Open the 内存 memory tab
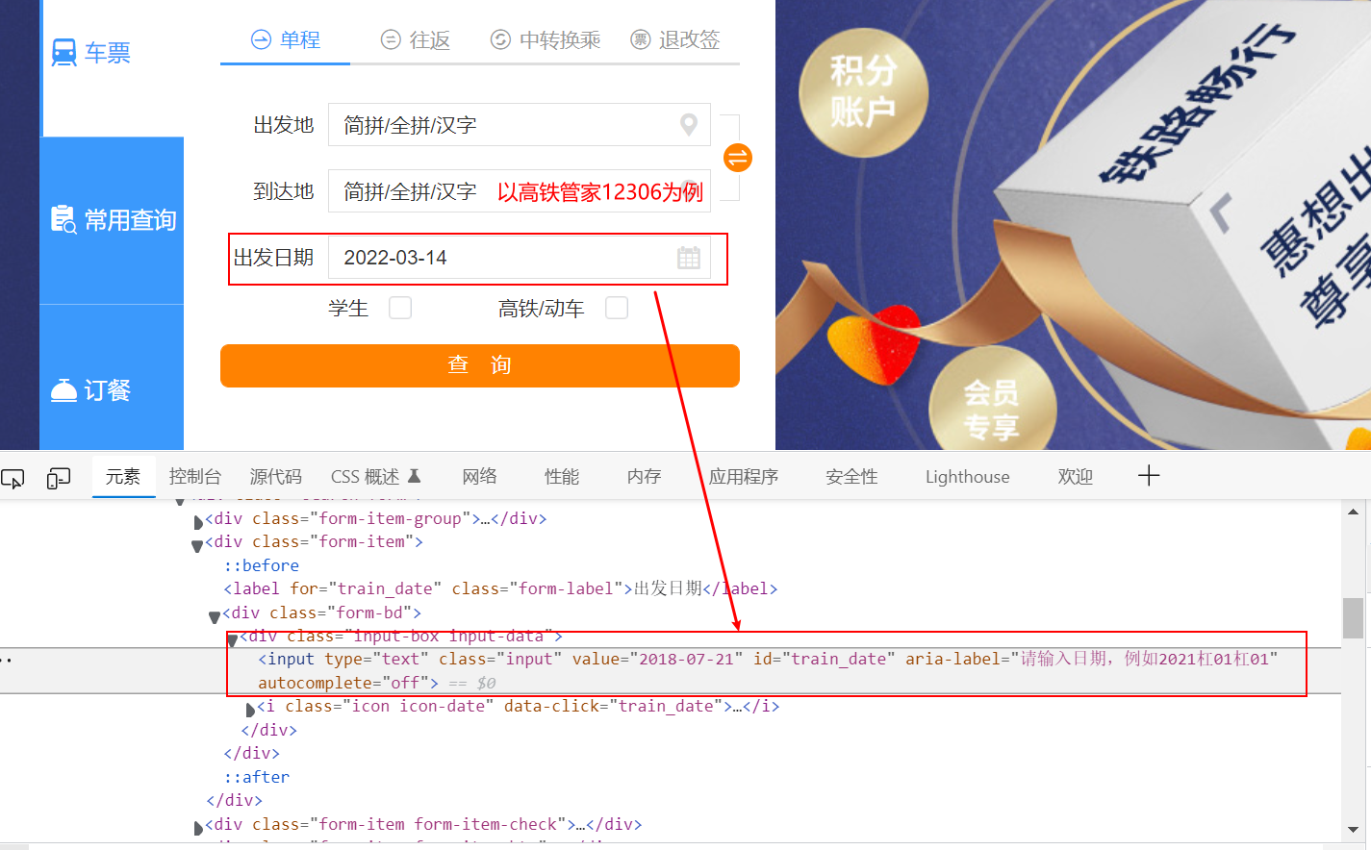1371x850 pixels. tap(644, 476)
